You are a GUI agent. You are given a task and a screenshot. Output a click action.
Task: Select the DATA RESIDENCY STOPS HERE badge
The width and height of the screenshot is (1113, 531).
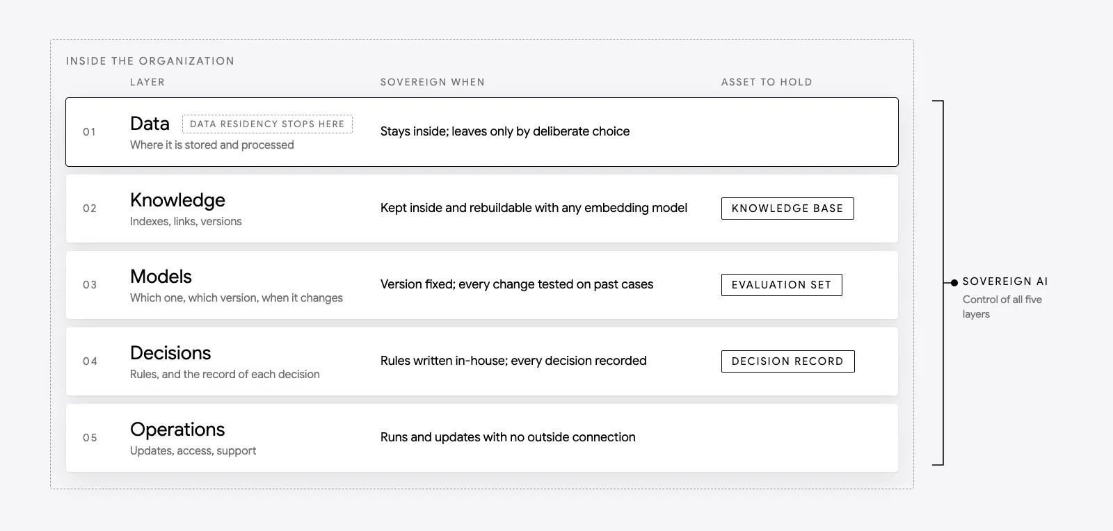(267, 124)
